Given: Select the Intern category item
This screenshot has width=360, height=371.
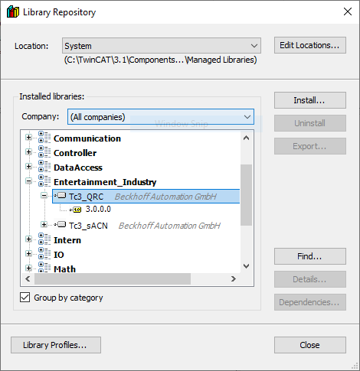Looking at the screenshot, I should (x=67, y=240).
